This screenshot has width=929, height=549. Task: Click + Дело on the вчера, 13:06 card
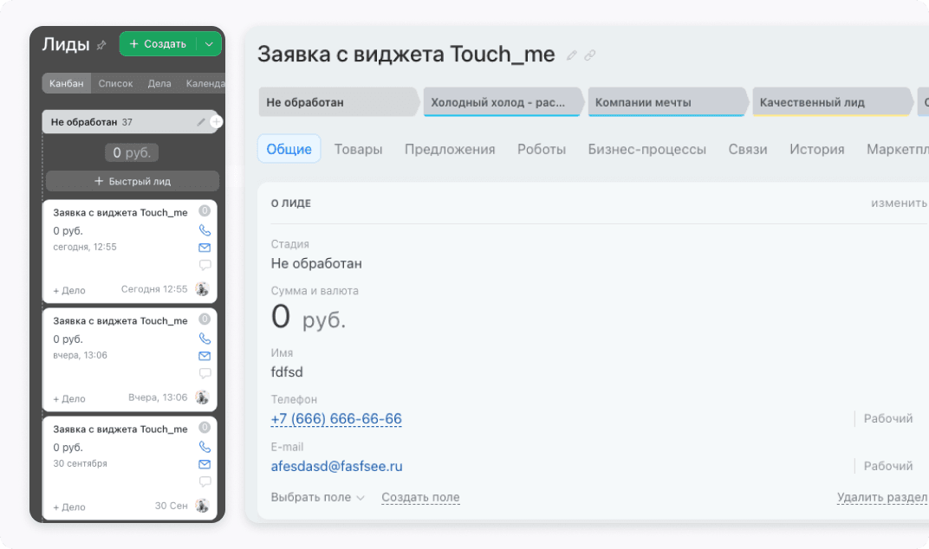click(69, 398)
